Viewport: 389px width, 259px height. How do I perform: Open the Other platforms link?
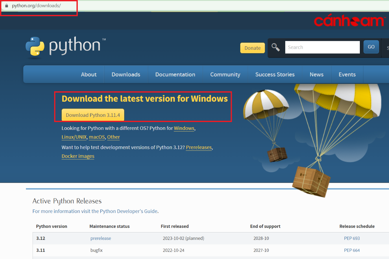tap(113, 137)
